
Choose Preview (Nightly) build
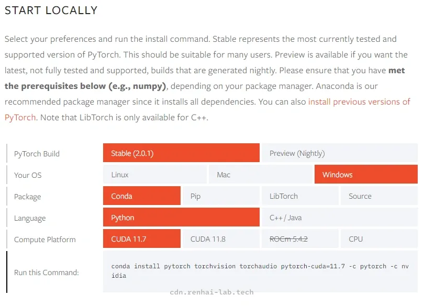coord(340,153)
